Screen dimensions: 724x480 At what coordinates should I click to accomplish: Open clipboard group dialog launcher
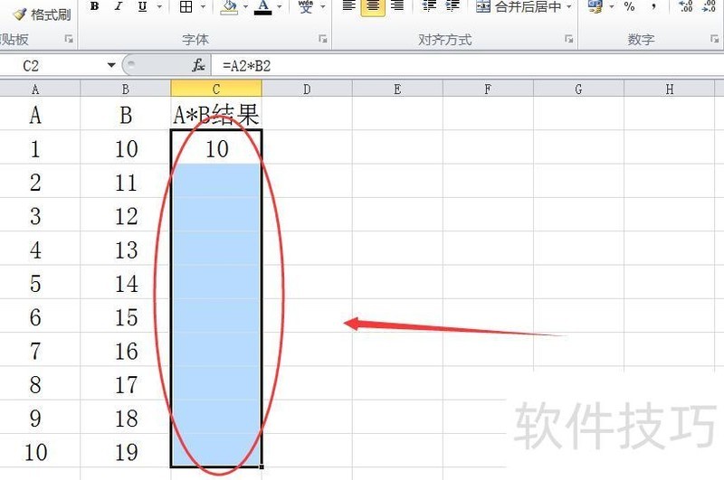[69, 39]
